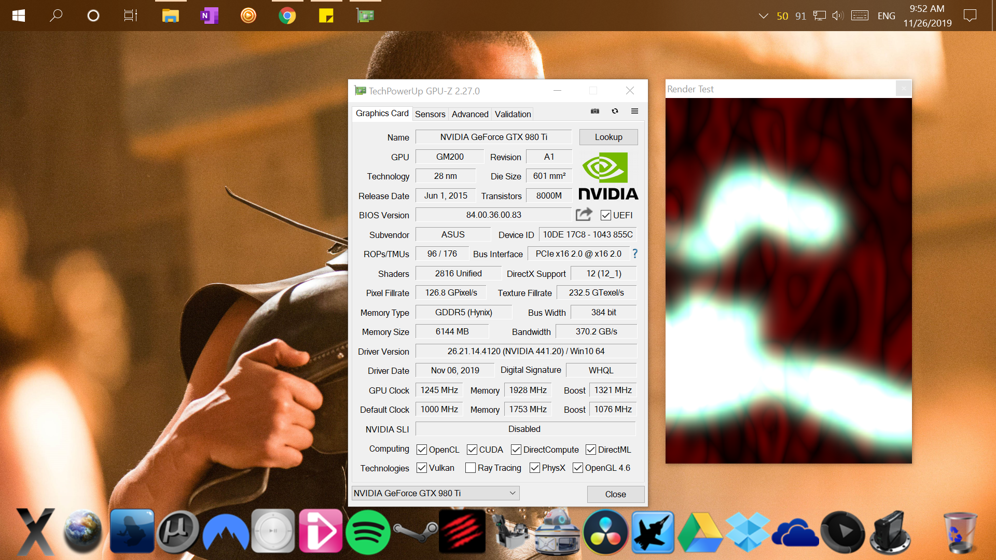Open the touch keyboard tray icon
This screenshot has height=560, width=996.
(x=860, y=16)
